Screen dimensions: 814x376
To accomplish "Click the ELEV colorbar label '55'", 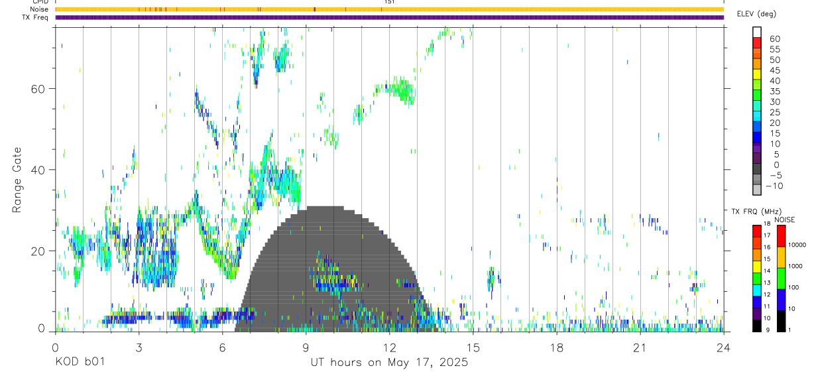I will point(775,49).
